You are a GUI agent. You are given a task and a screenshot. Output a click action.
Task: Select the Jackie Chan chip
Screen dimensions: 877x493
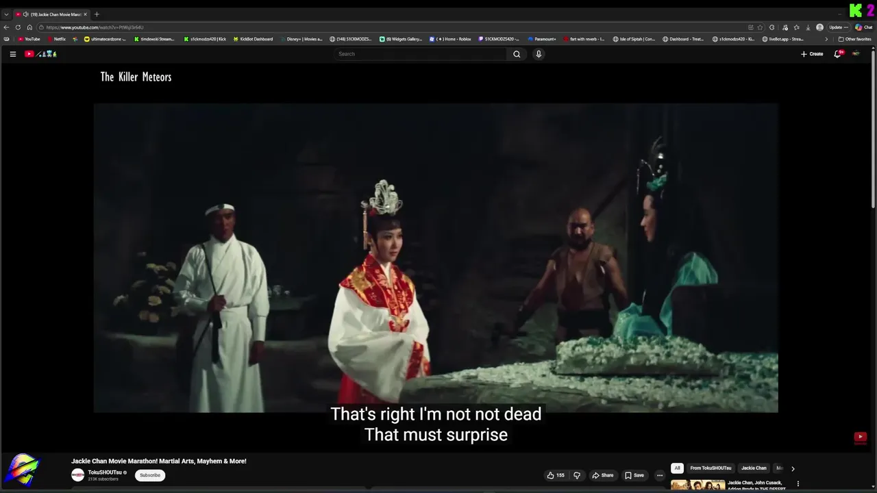pos(754,468)
